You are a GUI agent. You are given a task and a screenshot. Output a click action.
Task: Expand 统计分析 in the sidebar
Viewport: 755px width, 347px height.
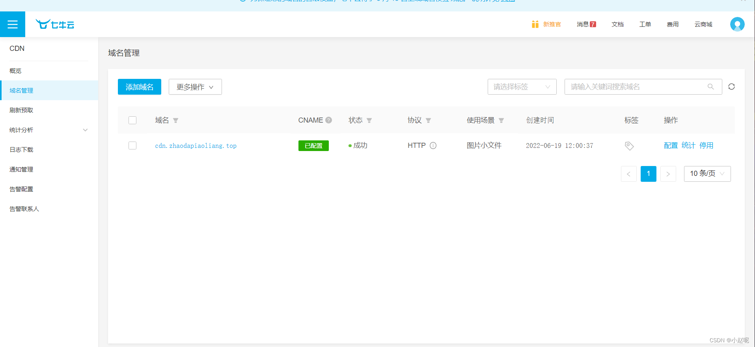pos(49,130)
